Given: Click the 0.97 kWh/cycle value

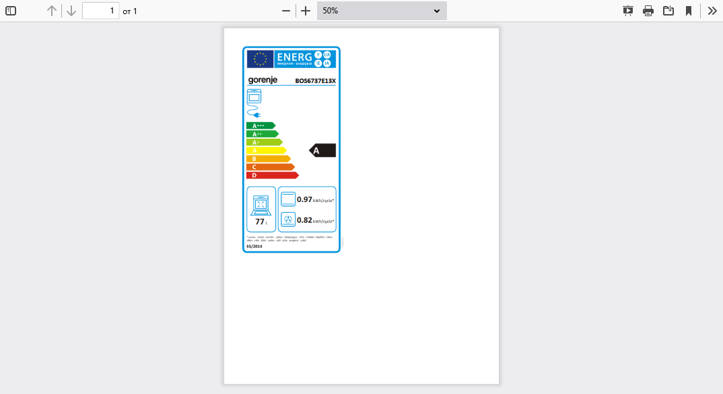Looking at the screenshot, I should [x=316, y=200].
